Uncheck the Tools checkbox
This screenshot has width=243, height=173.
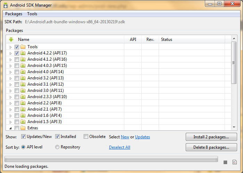[x=17, y=47]
